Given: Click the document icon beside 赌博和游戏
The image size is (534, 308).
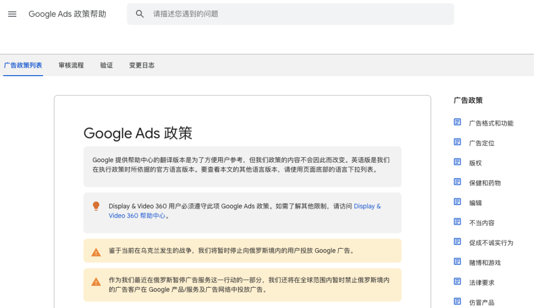Looking at the screenshot, I should (457, 262).
